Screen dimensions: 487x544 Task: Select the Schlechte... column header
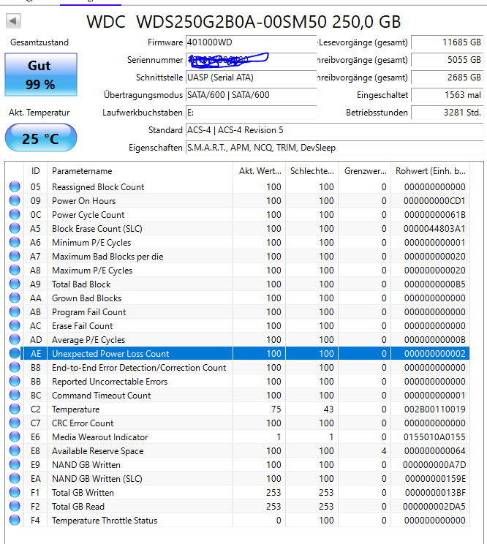click(x=312, y=170)
